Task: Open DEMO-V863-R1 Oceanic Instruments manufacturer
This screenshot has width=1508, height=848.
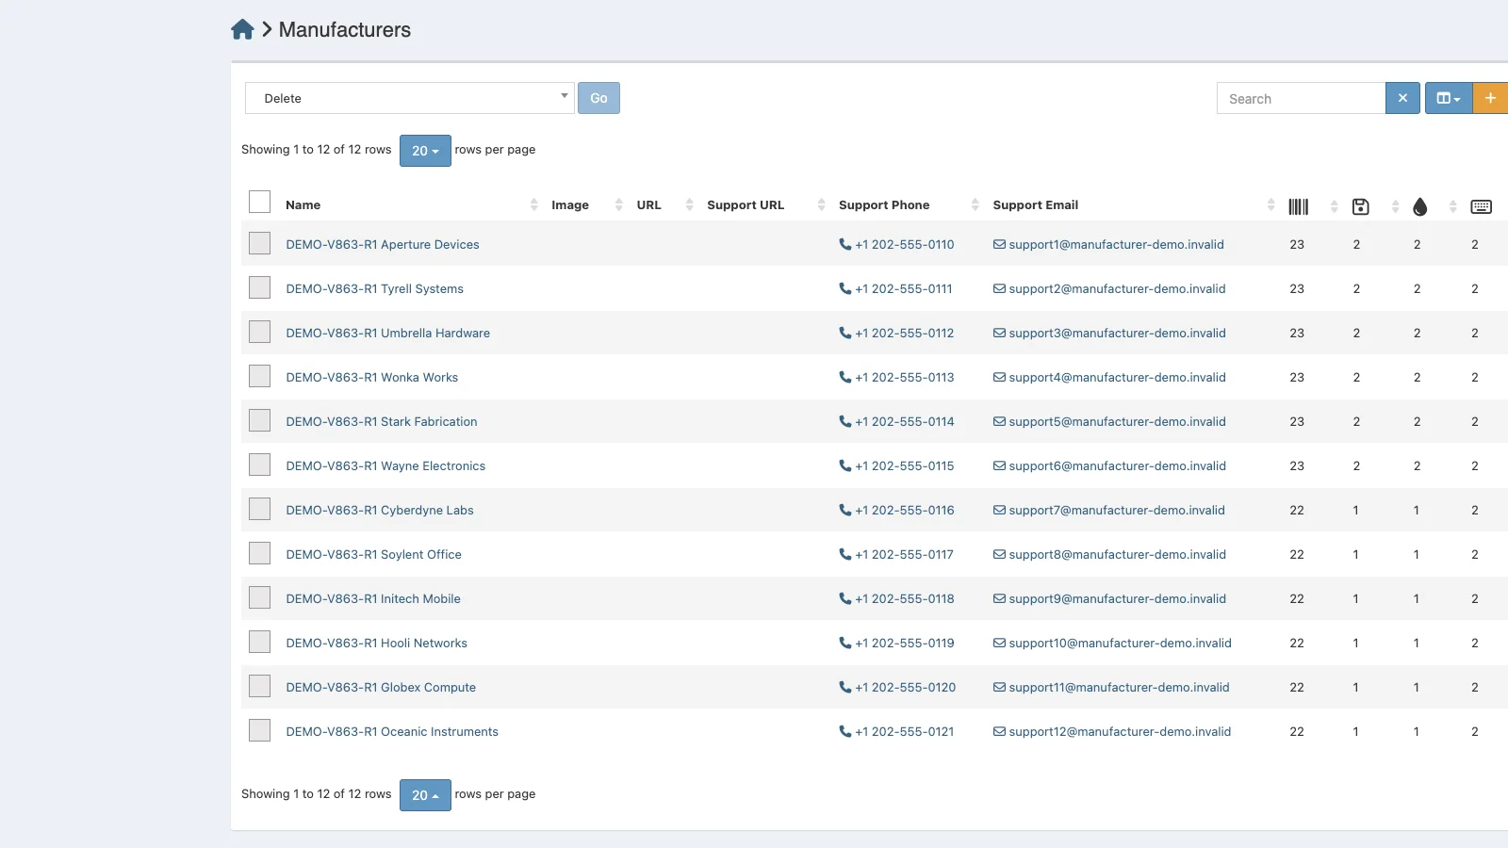Action: (x=392, y=731)
